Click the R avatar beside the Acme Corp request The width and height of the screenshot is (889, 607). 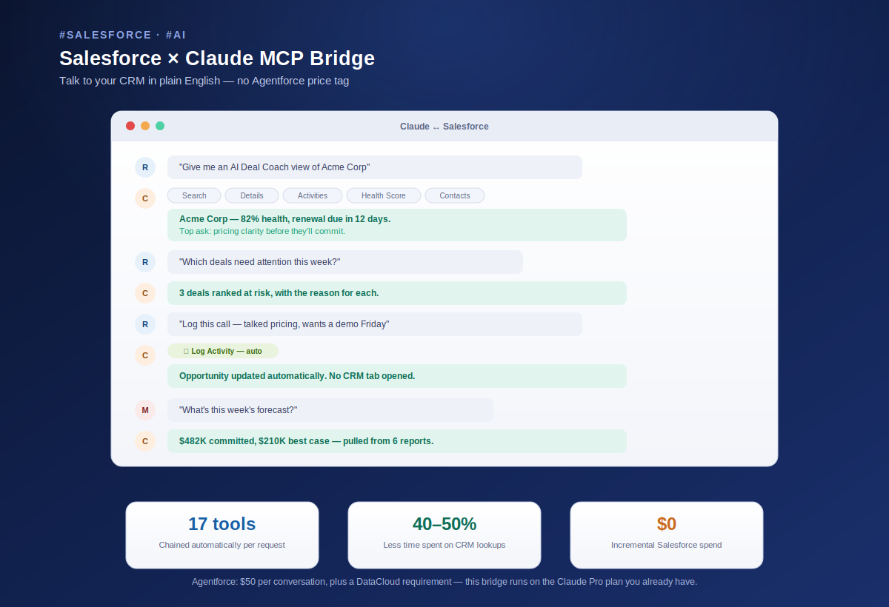[145, 167]
